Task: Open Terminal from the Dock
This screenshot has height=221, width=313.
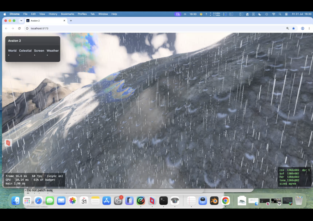Action: pyautogui.click(x=163, y=201)
